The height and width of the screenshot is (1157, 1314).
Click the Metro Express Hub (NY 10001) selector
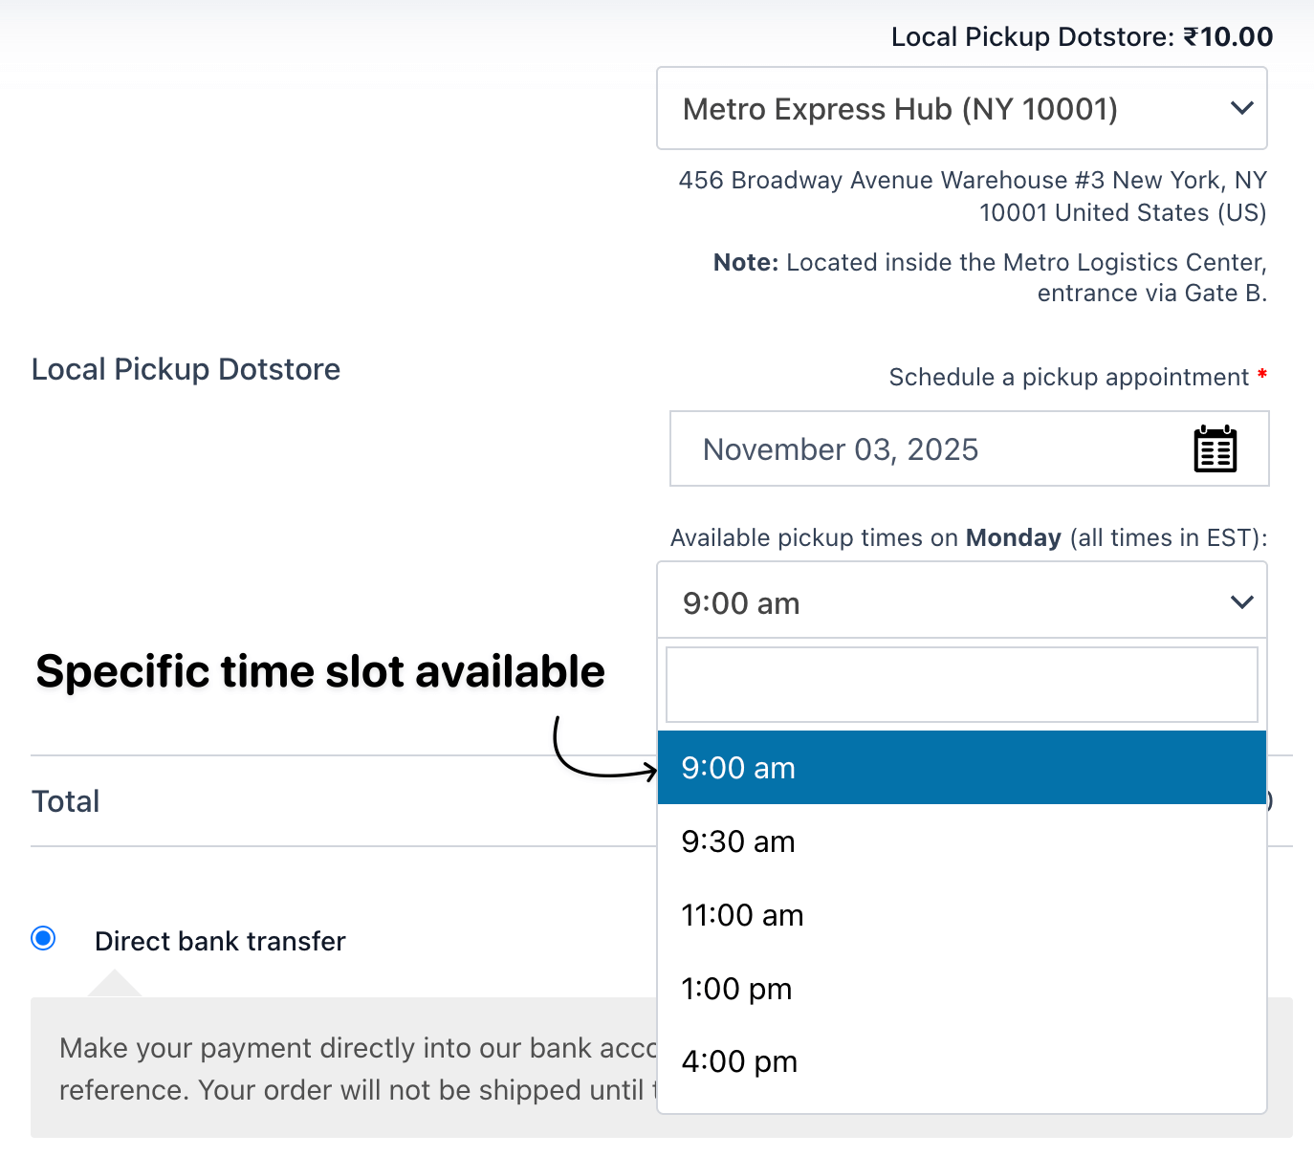point(900,108)
